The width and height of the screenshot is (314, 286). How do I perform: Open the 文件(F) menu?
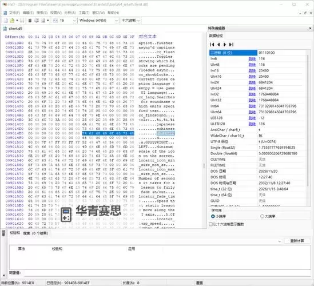(14, 13)
